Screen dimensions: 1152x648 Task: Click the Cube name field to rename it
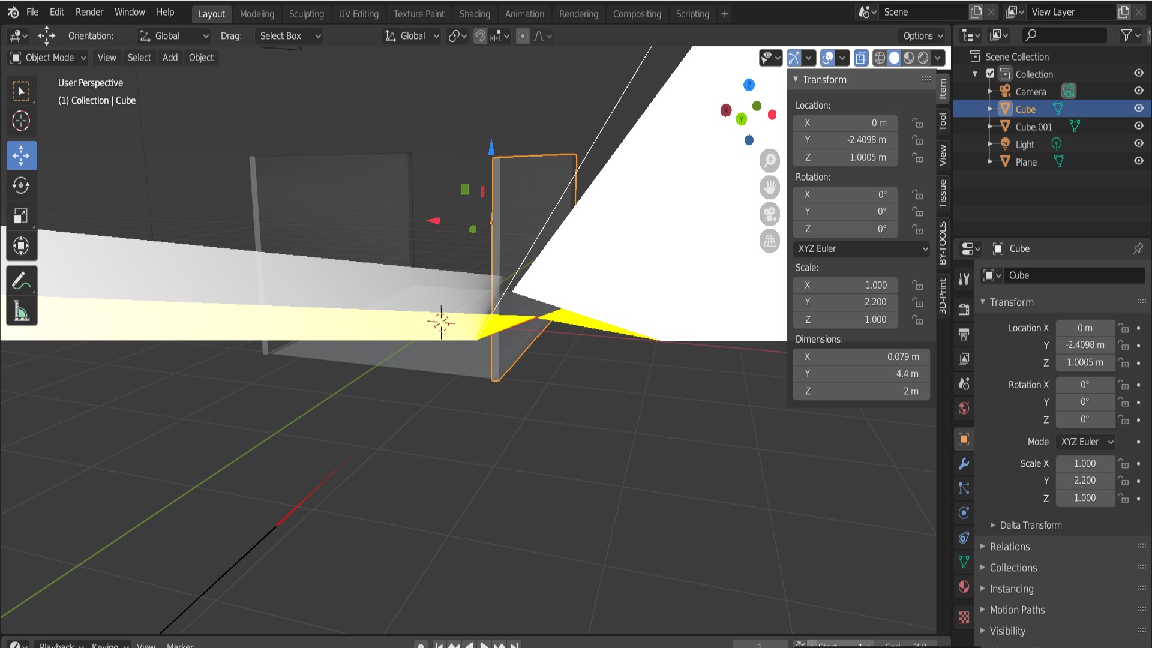pyautogui.click(x=1073, y=275)
